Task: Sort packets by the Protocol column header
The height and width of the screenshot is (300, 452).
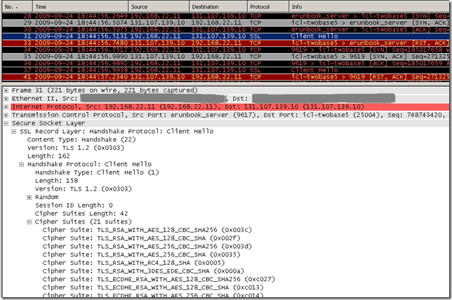Action: coord(268,6)
